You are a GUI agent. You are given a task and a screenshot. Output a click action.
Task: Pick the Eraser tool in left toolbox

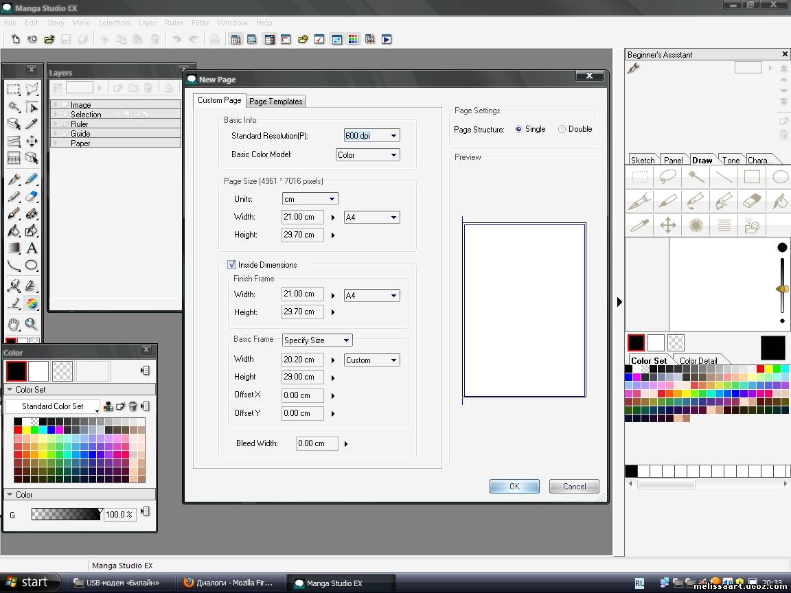pyautogui.click(x=32, y=196)
